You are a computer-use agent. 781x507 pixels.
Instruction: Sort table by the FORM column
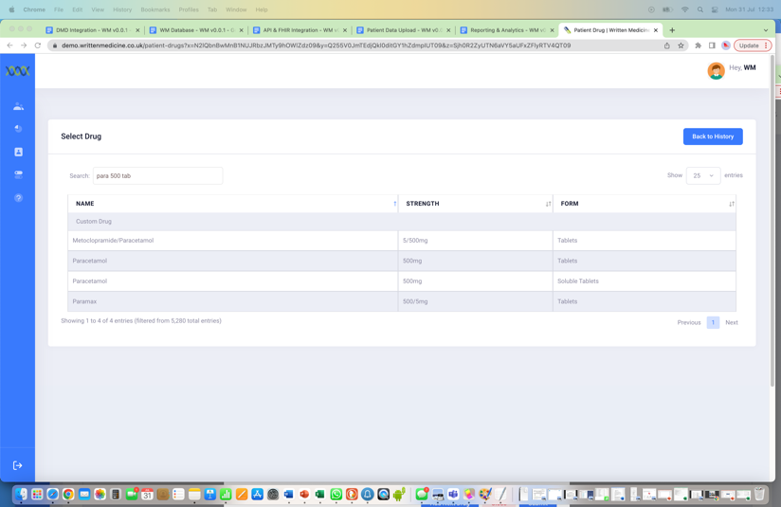click(644, 204)
